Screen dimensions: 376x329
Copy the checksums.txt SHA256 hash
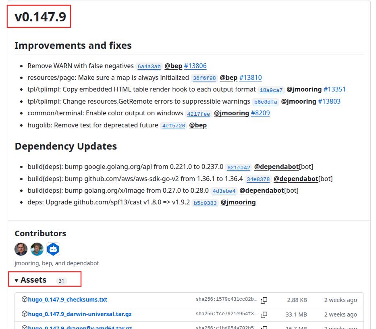pos(264,300)
